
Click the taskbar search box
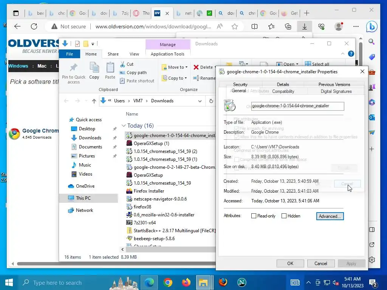[64, 282]
